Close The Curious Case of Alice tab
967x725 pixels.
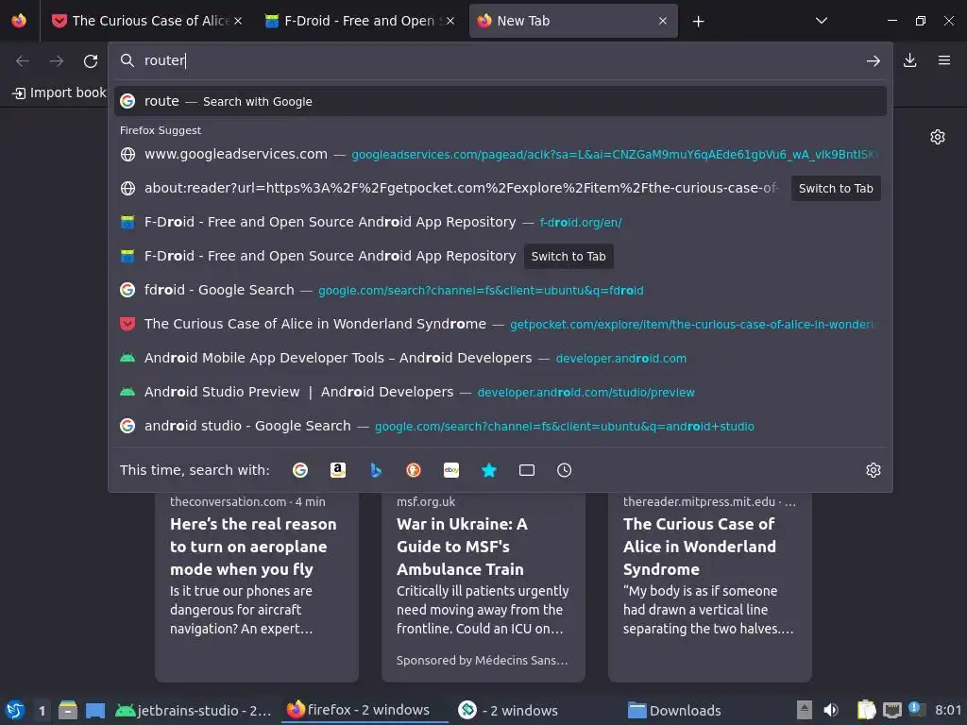[238, 21]
